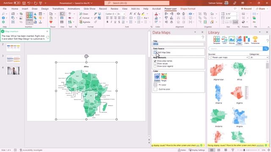Open the Insert tab
271x152 pixels.
[25, 8]
